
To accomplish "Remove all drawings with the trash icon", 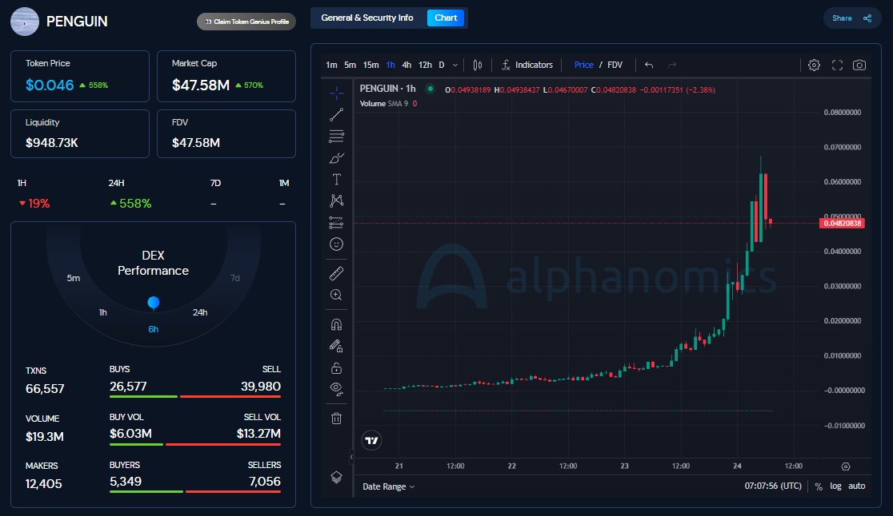I will 335,418.
